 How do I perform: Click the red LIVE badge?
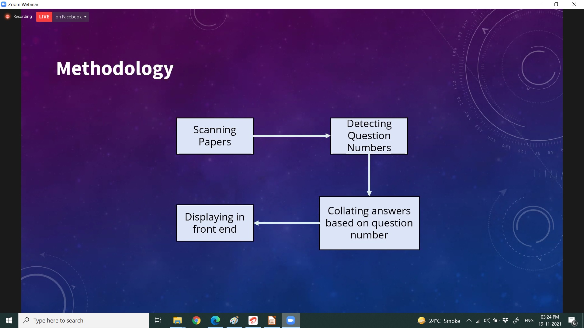44,17
